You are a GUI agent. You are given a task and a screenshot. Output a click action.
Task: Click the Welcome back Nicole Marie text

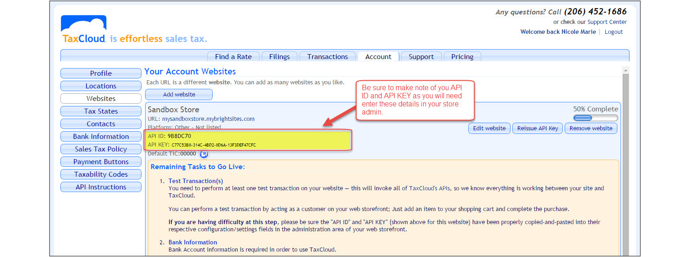pyautogui.click(x=558, y=32)
